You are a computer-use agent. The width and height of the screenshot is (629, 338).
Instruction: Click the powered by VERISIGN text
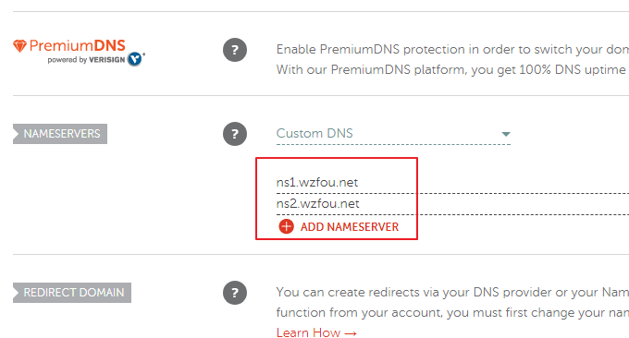coord(86,60)
